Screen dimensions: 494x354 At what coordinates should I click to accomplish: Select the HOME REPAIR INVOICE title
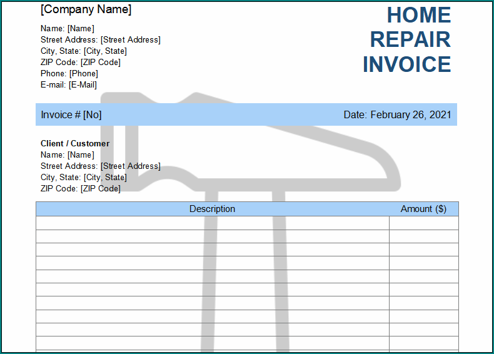(406, 40)
